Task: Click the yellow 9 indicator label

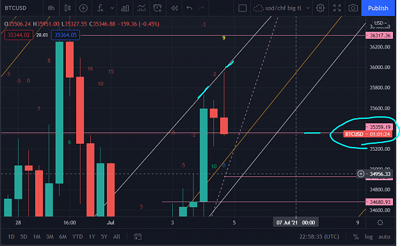Action: coord(224,38)
